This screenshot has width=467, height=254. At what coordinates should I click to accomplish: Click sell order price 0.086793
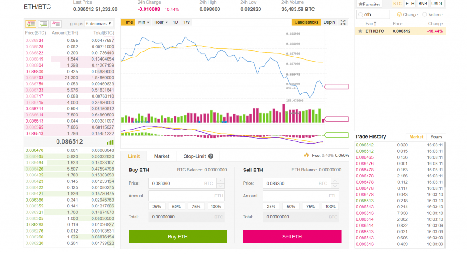coord(34,78)
